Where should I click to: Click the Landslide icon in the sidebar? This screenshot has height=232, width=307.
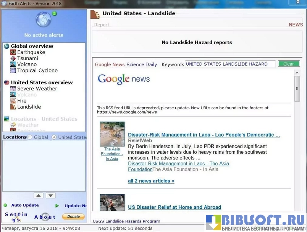click(x=13, y=107)
